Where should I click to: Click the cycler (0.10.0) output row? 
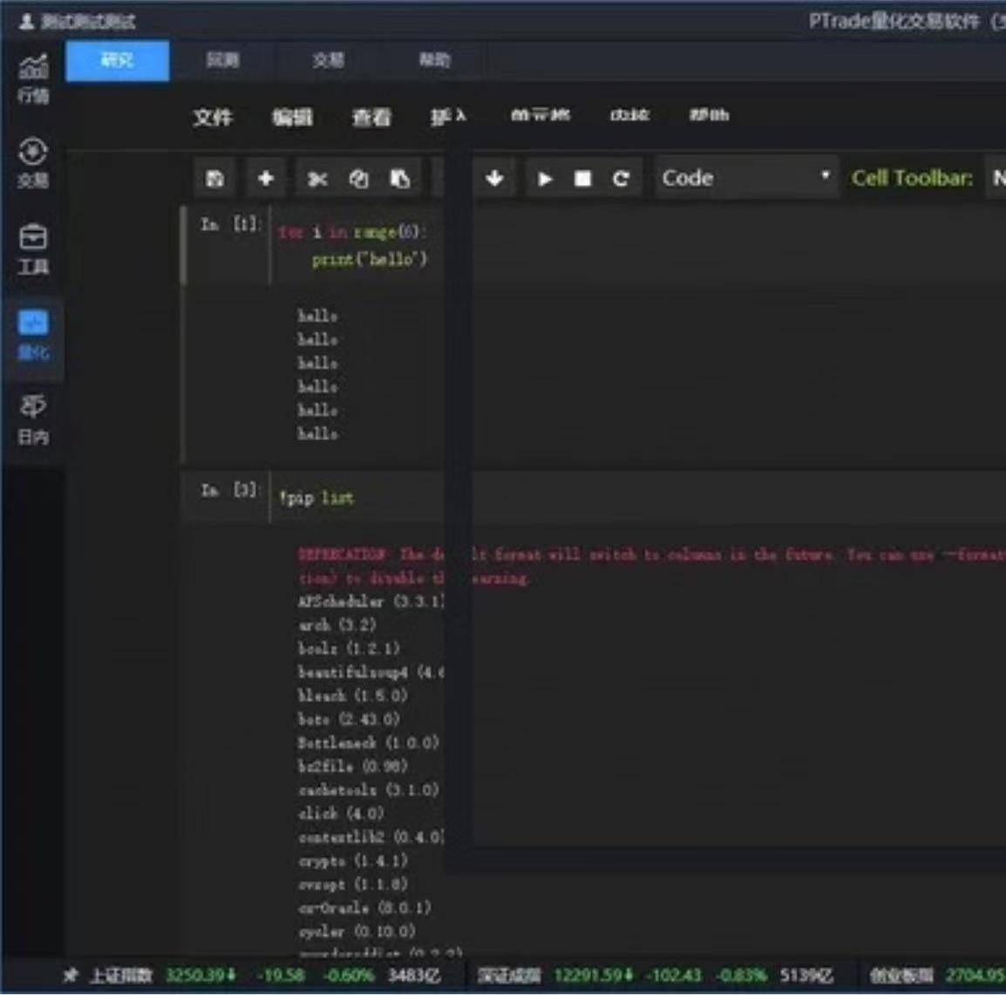tap(357, 931)
